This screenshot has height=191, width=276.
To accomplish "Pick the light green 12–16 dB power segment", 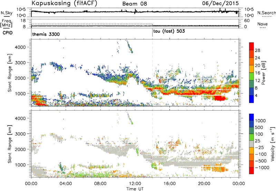I will 252,77.
